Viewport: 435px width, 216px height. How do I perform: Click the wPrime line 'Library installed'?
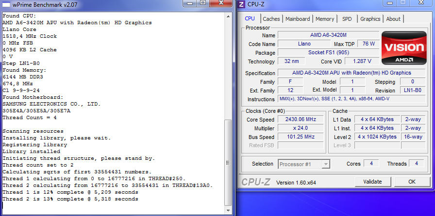click(32, 152)
